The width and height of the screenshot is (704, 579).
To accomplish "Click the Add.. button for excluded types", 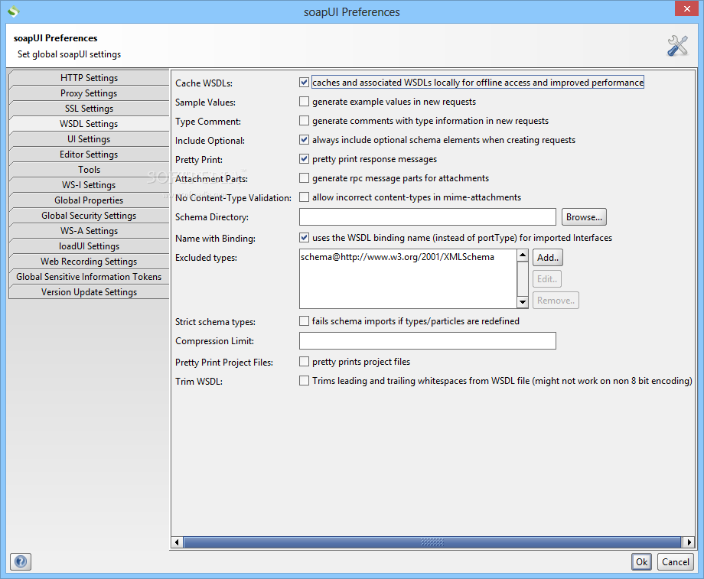I will (548, 257).
